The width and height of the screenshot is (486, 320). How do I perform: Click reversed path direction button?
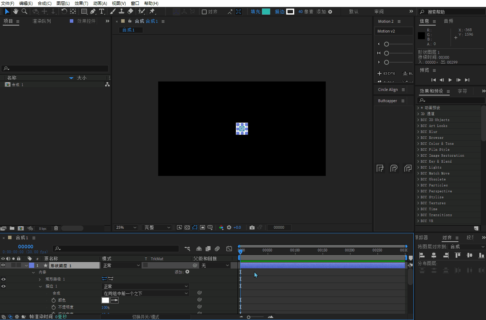(111, 279)
